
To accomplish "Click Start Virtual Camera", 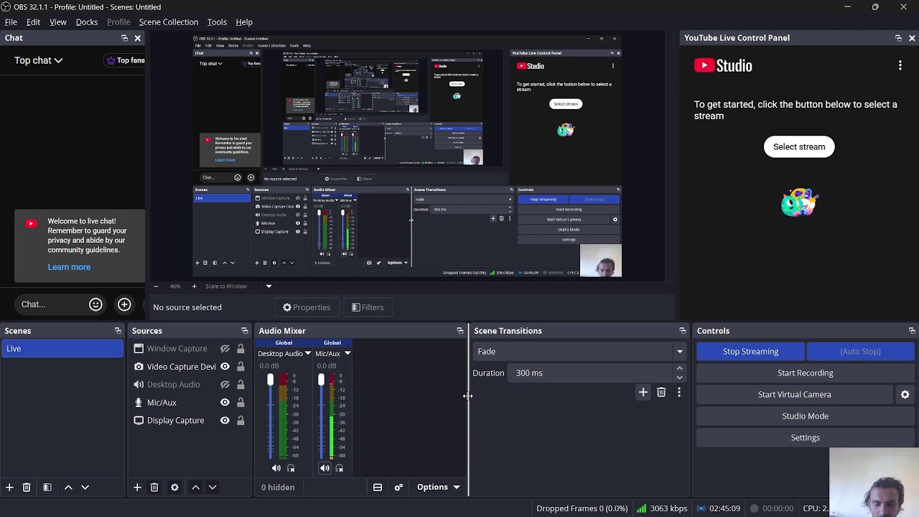I will [x=795, y=394].
